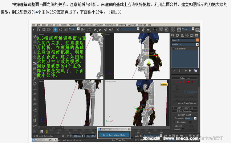
Task: Open the Schematic View icon
Action: [166, 30]
